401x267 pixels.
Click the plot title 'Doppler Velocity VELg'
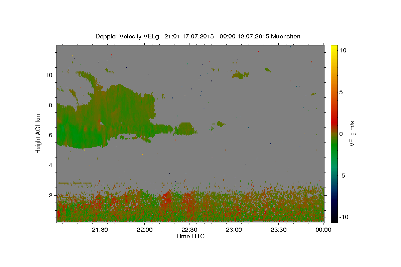128,36
